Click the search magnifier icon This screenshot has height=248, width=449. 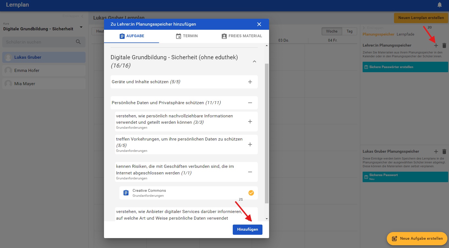coord(78,42)
